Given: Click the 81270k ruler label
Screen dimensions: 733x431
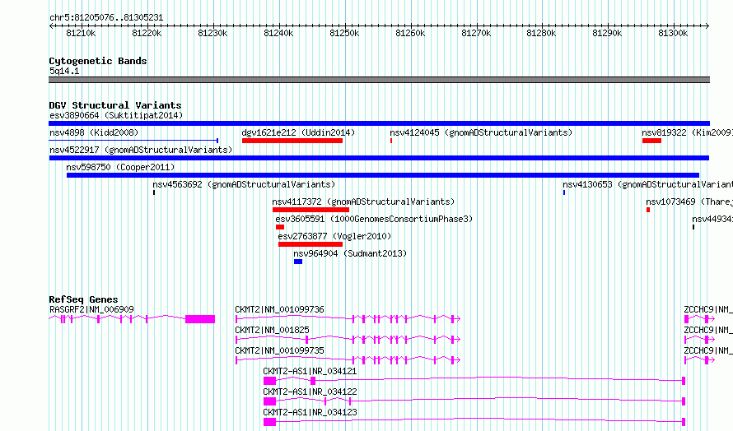Looking at the screenshot, I should coord(476,33).
